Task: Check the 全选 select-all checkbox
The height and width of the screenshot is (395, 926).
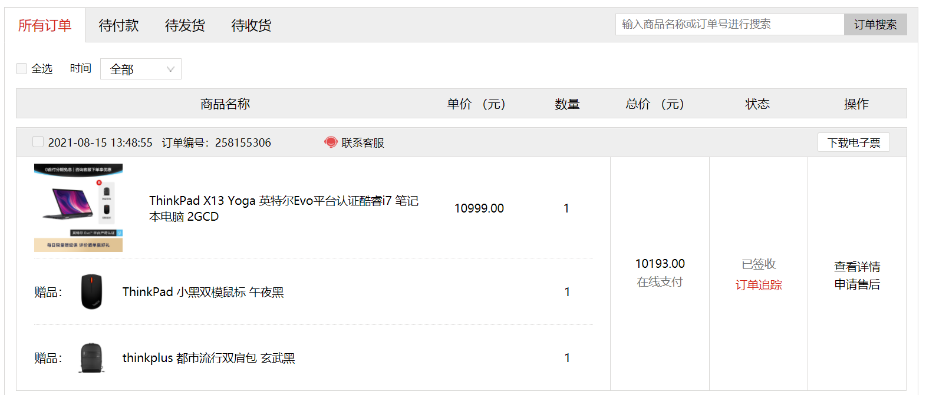Action: point(21,68)
